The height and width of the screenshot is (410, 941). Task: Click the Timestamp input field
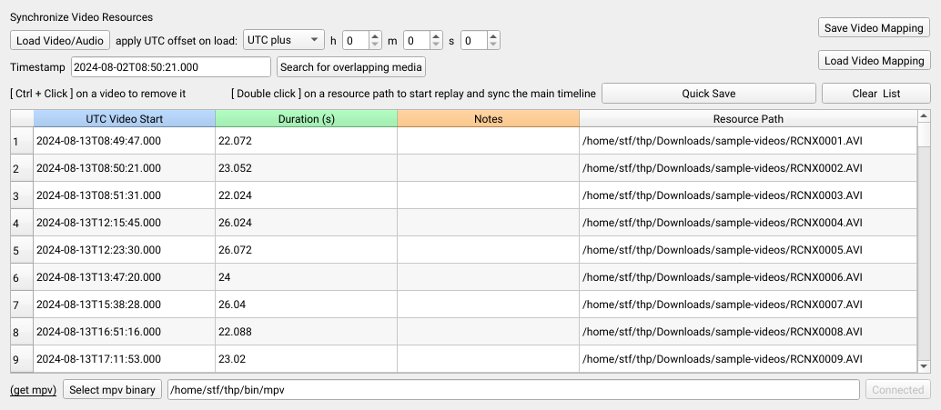(x=171, y=67)
